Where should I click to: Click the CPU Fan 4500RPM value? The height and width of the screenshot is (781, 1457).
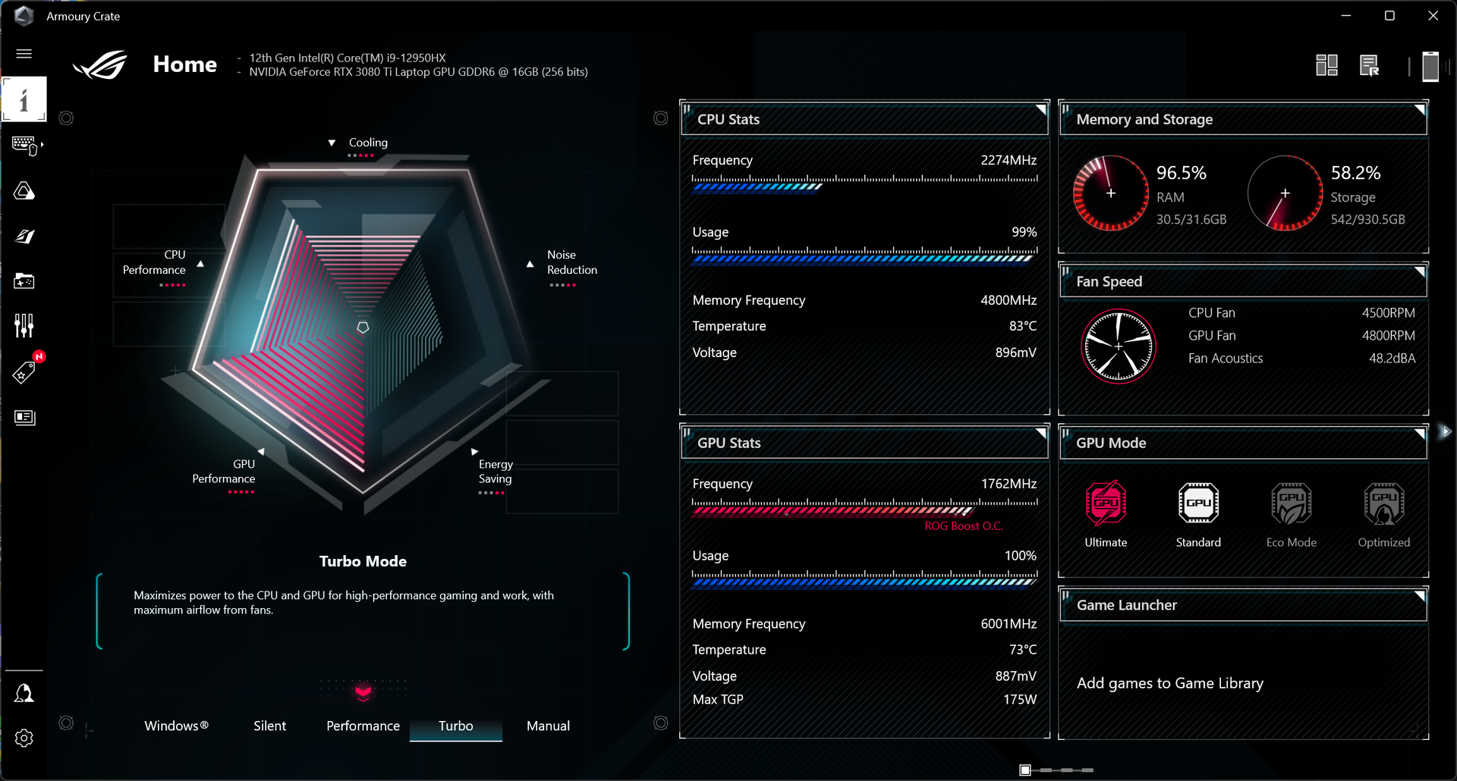(x=1388, y=312)
